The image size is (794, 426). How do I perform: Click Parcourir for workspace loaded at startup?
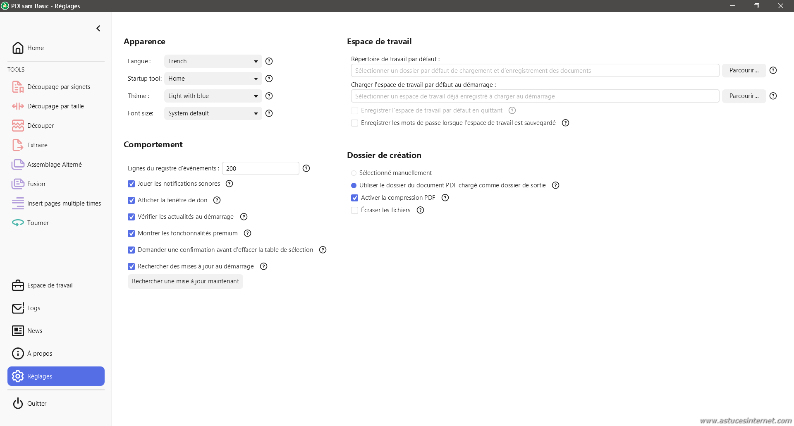(x=744, y=96)
